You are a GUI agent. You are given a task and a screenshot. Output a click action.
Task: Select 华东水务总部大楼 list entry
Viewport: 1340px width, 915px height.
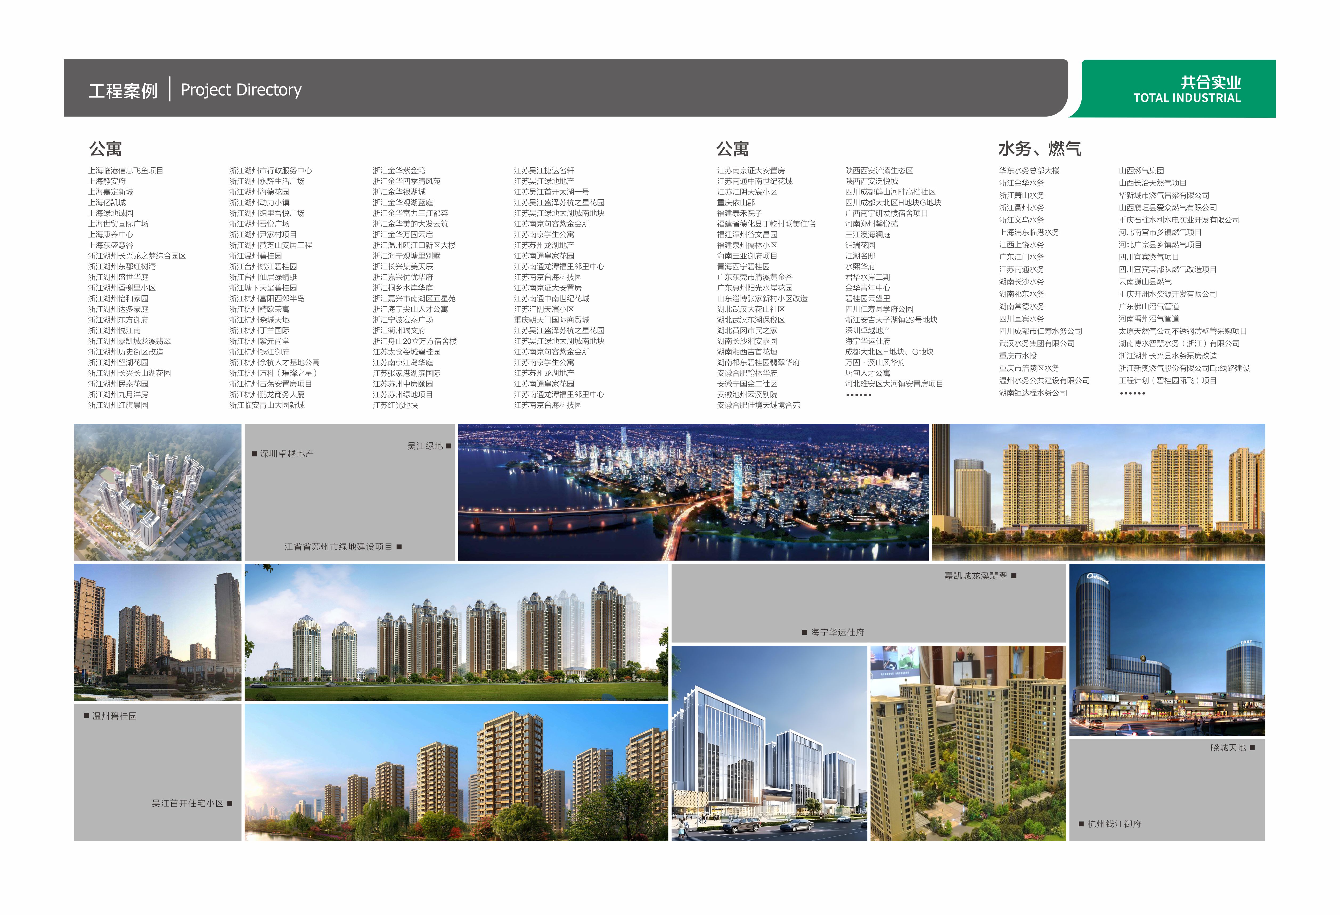pos(1029,171)
